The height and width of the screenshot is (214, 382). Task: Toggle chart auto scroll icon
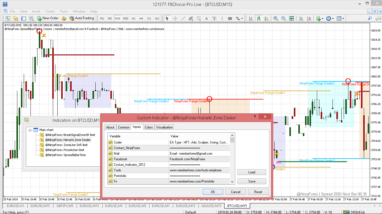pos(301,18)
